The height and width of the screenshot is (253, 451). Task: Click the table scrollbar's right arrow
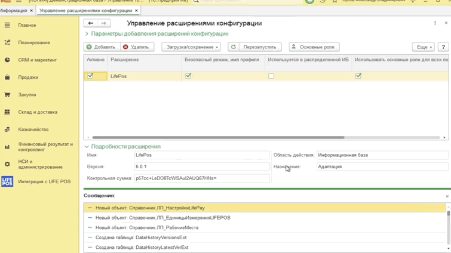tap(444, 137)
